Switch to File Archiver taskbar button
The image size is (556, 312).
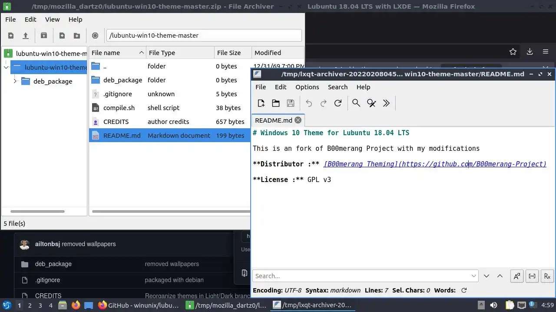click(226, 305)
